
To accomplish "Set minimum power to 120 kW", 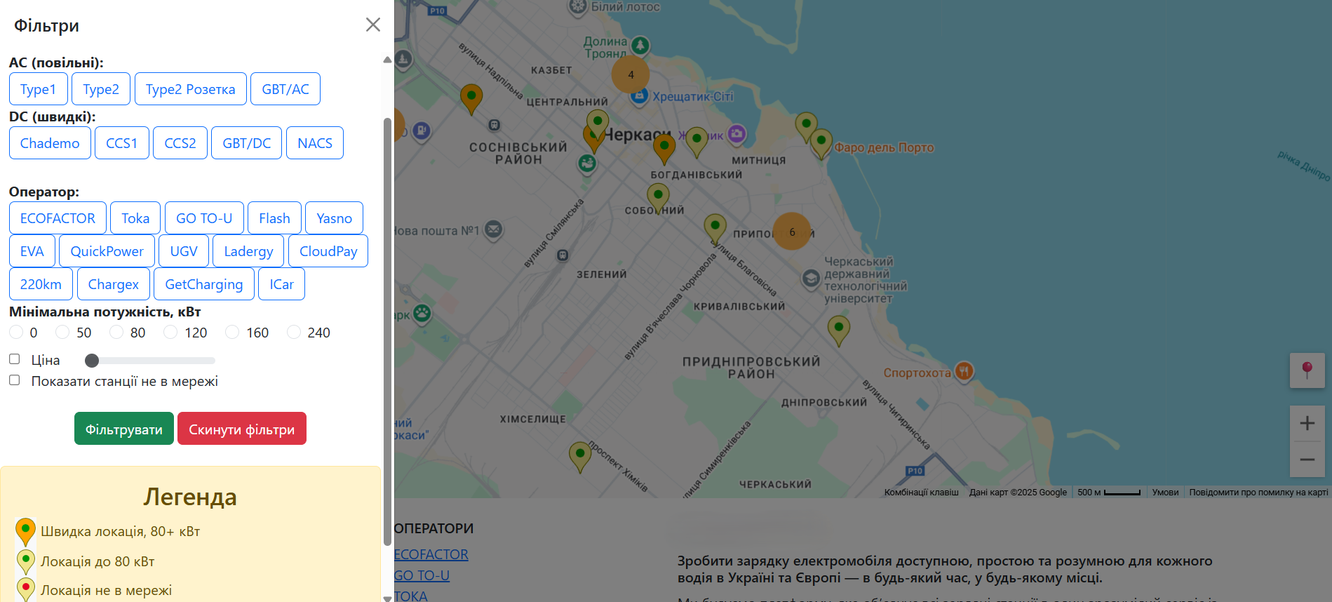I will tap(170, 332).
